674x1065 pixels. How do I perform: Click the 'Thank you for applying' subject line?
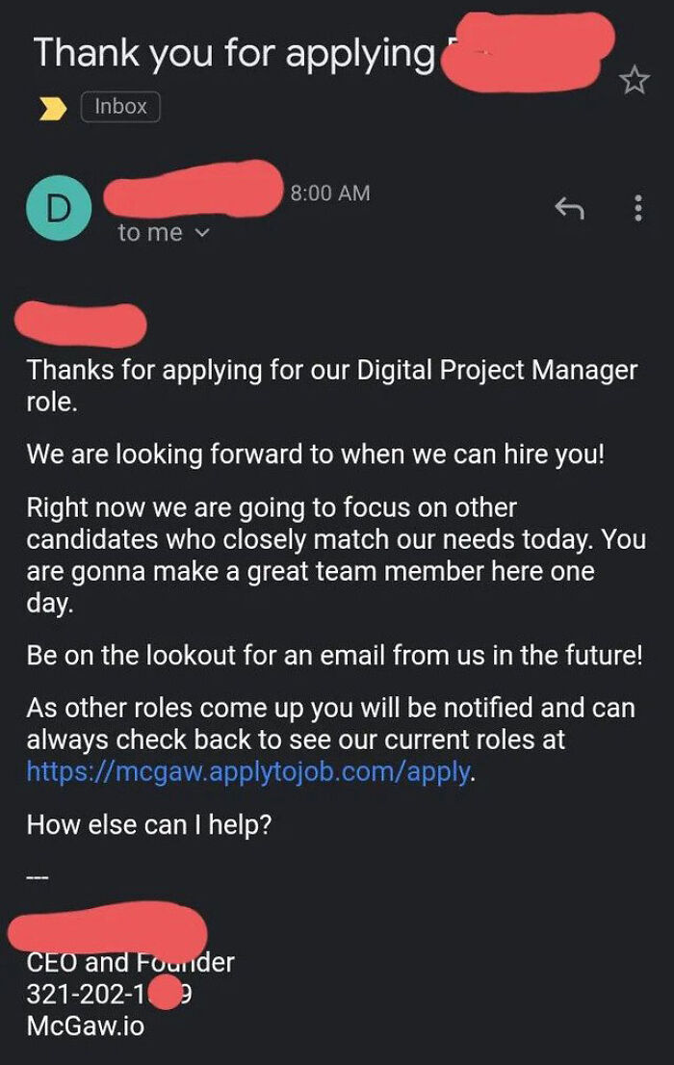click(231, 53)
